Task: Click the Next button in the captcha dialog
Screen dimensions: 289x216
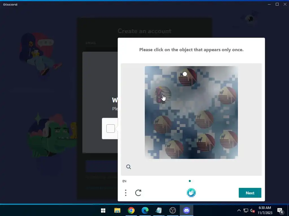Action: (x=250, y=193)
